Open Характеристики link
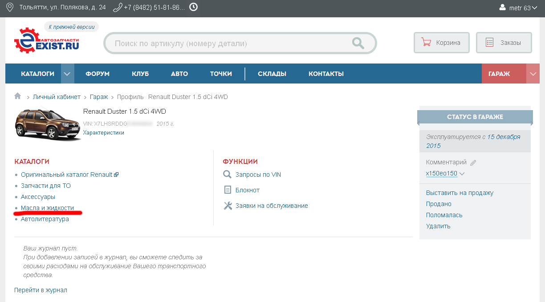This screenshot has width=545, height=302. [104, 133]
